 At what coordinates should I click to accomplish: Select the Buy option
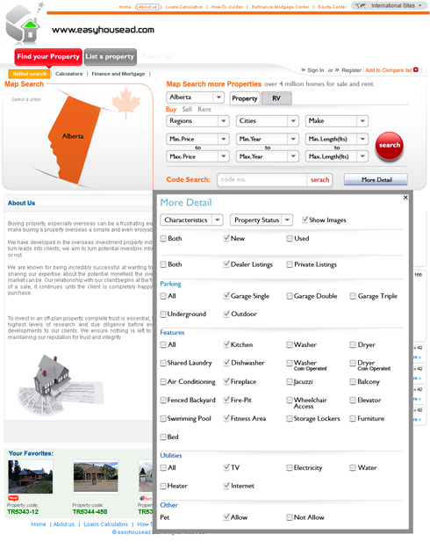tap(171, 109)
